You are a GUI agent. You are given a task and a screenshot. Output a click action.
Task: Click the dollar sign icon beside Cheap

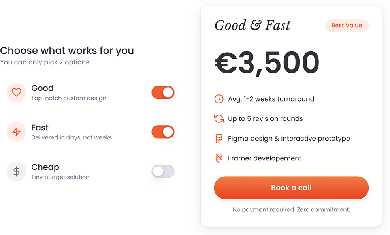(16, 171)
